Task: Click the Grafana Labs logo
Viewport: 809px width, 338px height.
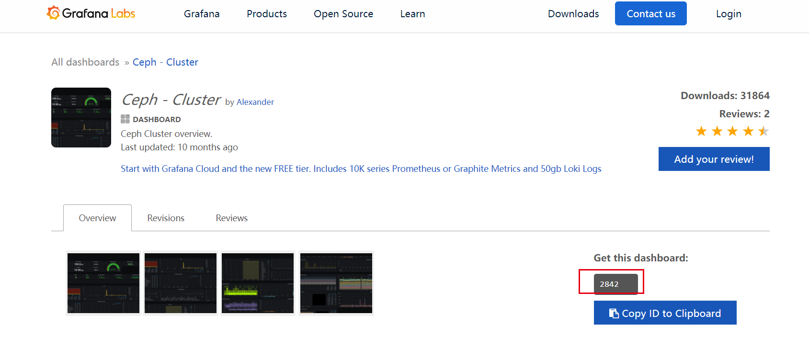Action: (x=91, y=13)
